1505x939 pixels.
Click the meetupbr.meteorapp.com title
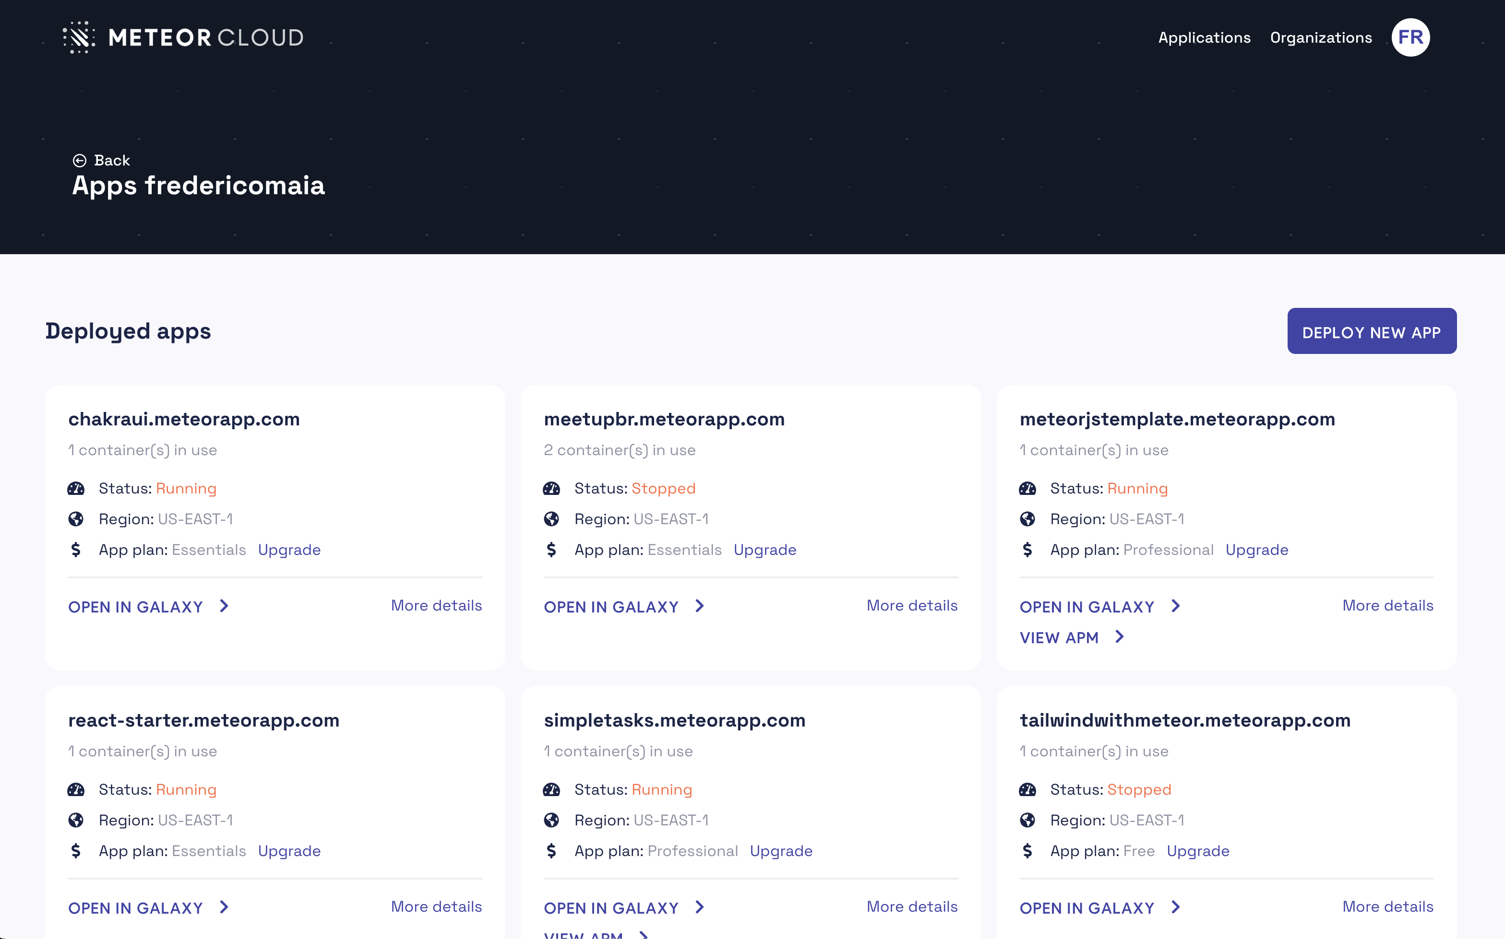click(x=664, y=419)
